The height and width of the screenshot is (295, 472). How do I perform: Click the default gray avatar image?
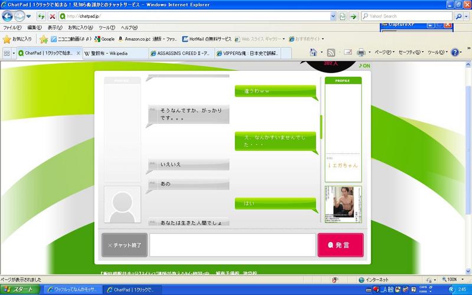[x=122, y=204]
